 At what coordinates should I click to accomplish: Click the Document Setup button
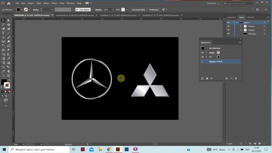[139, 10]
